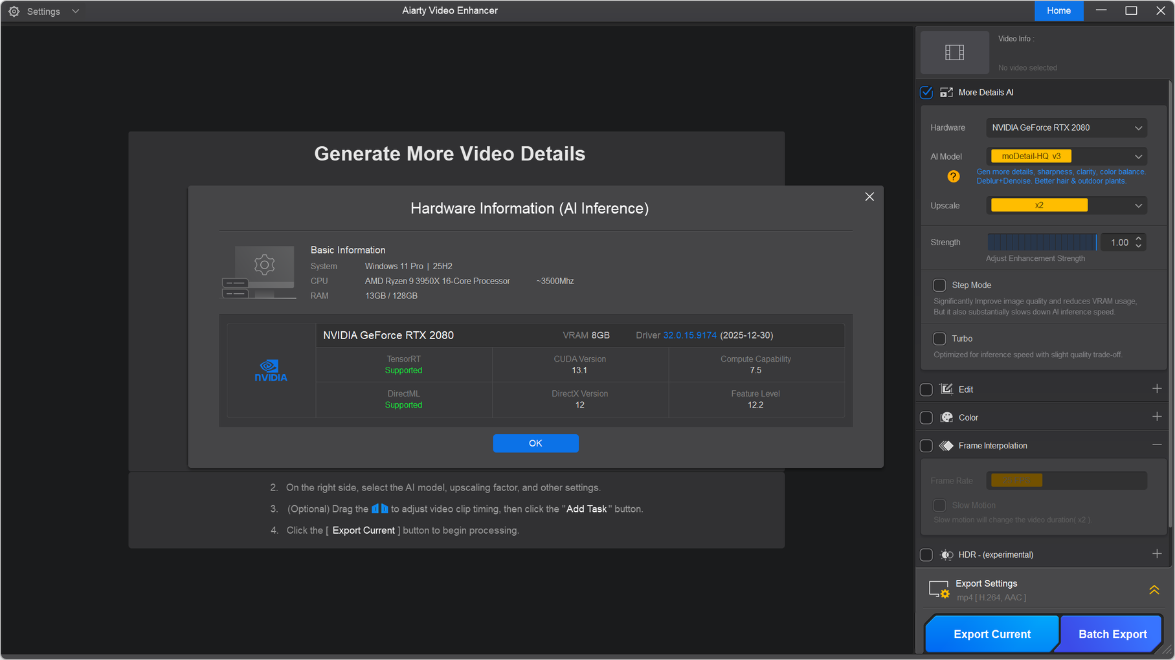This screenshot has width=1175, height=660.
Task: Click the HDR brightness icon
Action: click(946, 555)
